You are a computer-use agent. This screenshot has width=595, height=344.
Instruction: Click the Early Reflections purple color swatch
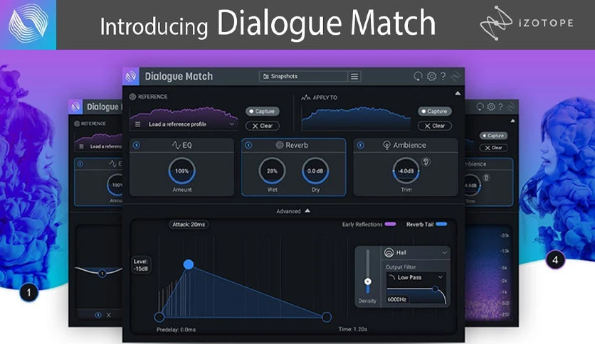pos(391,225)
